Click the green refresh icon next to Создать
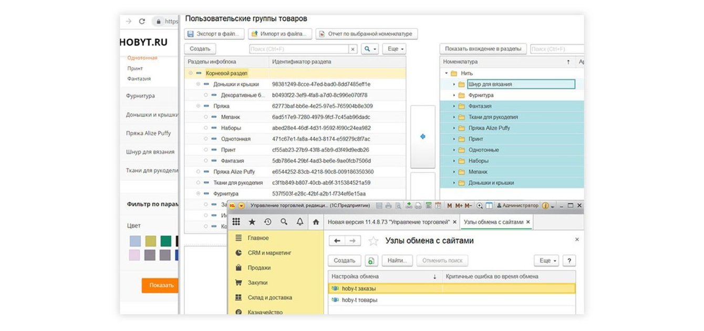The height and width of the screenshot is (331, 704). tap(371, 260)
